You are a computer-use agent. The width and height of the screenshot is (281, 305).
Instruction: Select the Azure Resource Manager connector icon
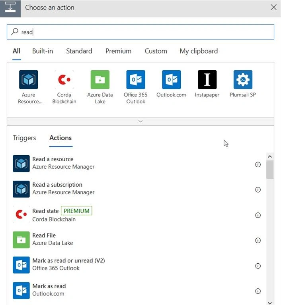tap(29, 79)
